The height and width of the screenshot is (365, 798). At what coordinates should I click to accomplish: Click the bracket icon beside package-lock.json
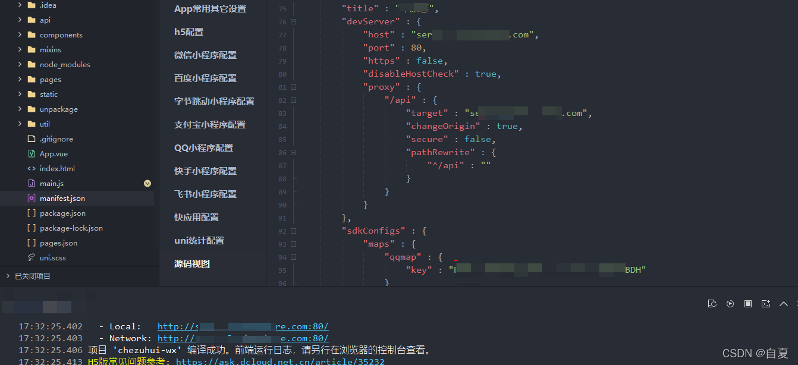(32, 228)
